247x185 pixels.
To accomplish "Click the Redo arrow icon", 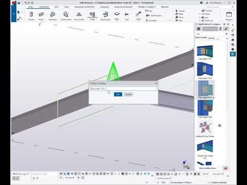I will tap(29, 3).
